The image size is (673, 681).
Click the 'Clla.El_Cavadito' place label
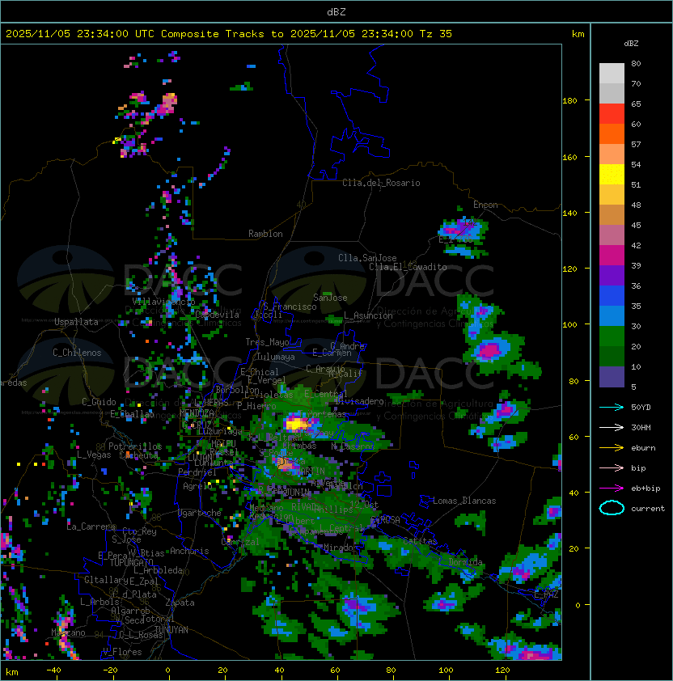(408, 267)
